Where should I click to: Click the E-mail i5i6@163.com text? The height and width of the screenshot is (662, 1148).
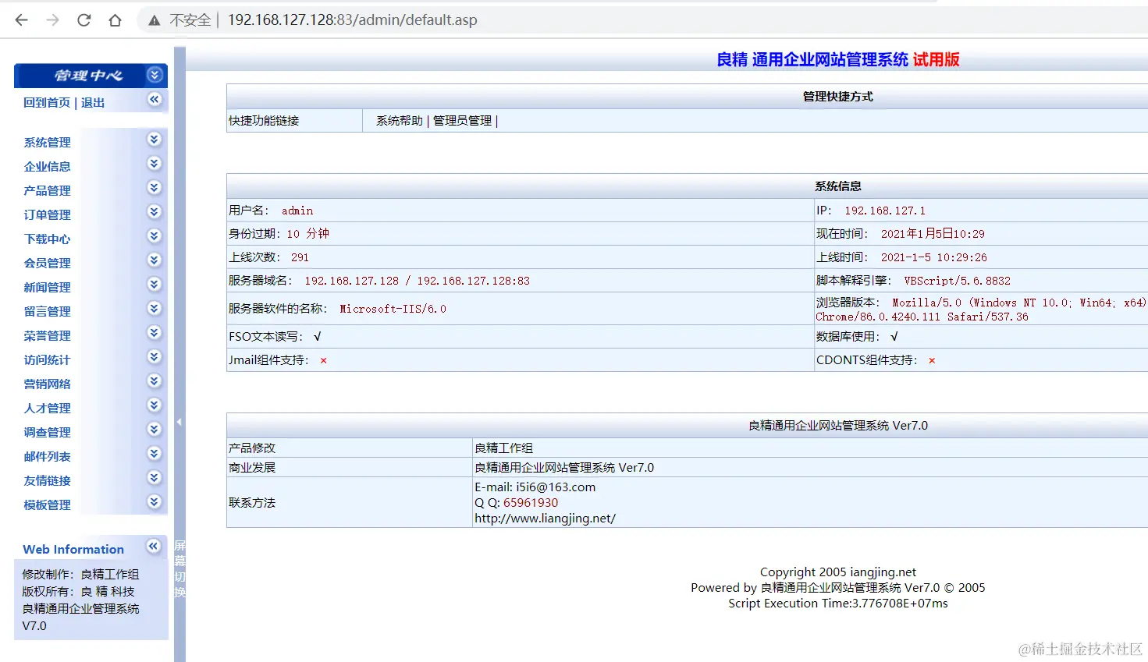tap(535, 487)
